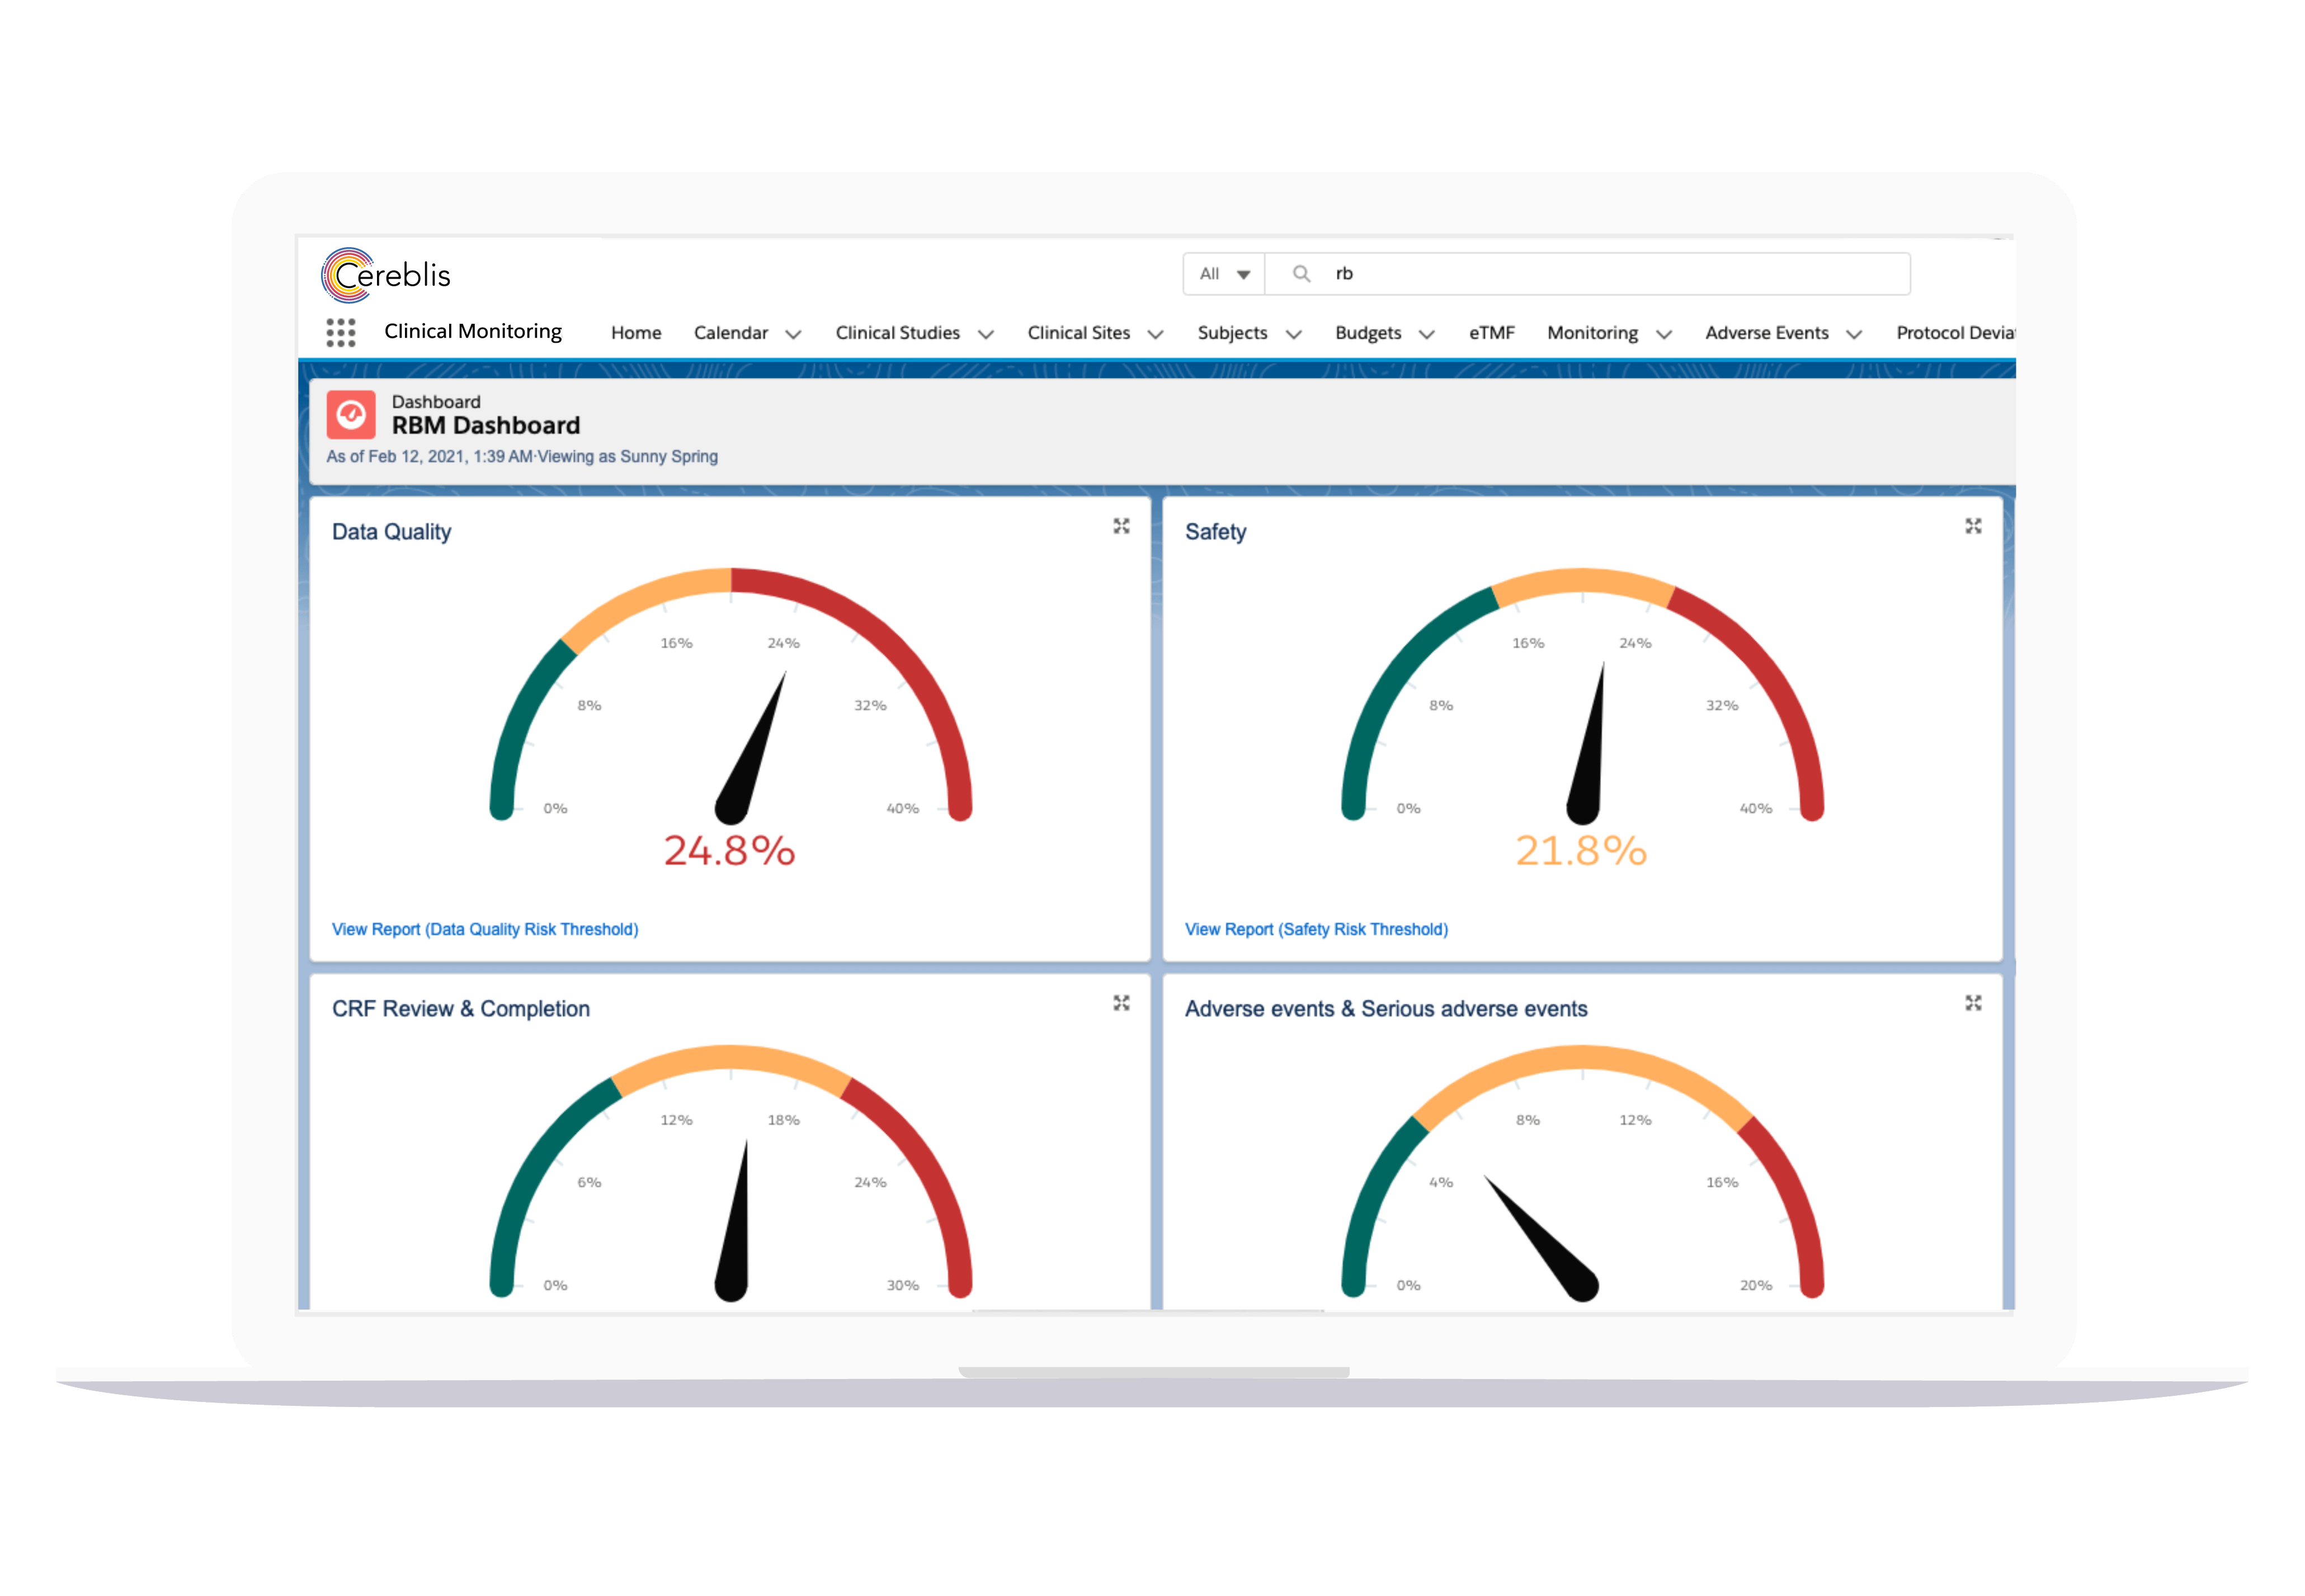
Task: Click the Data Quality widget title
Action: 391,532
